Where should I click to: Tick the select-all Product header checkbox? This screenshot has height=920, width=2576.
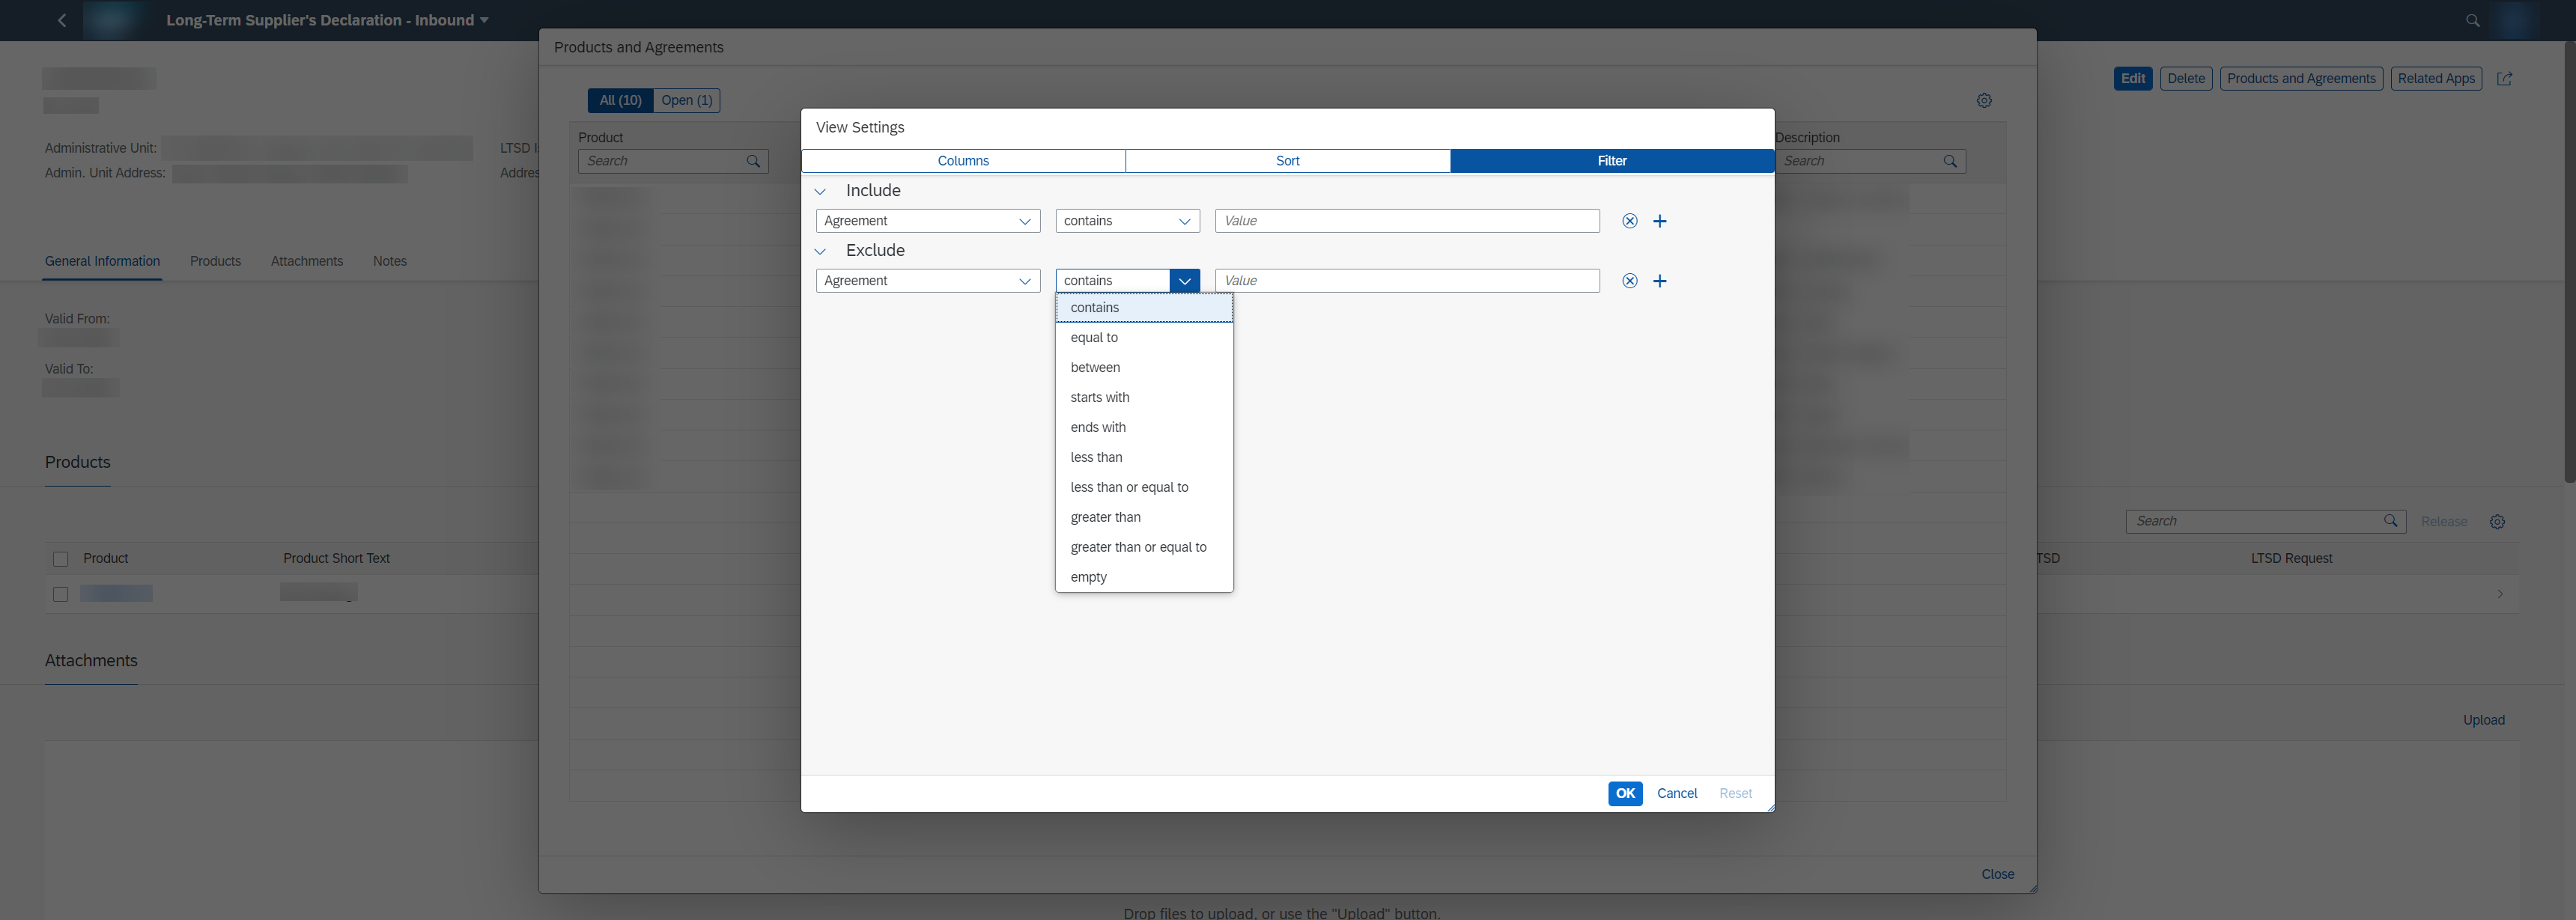61,560
